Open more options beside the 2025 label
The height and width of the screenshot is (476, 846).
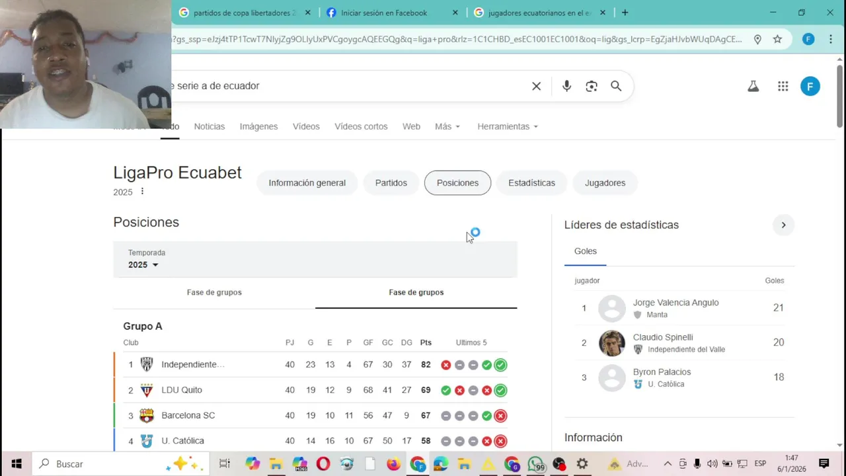tap(142, 192)
